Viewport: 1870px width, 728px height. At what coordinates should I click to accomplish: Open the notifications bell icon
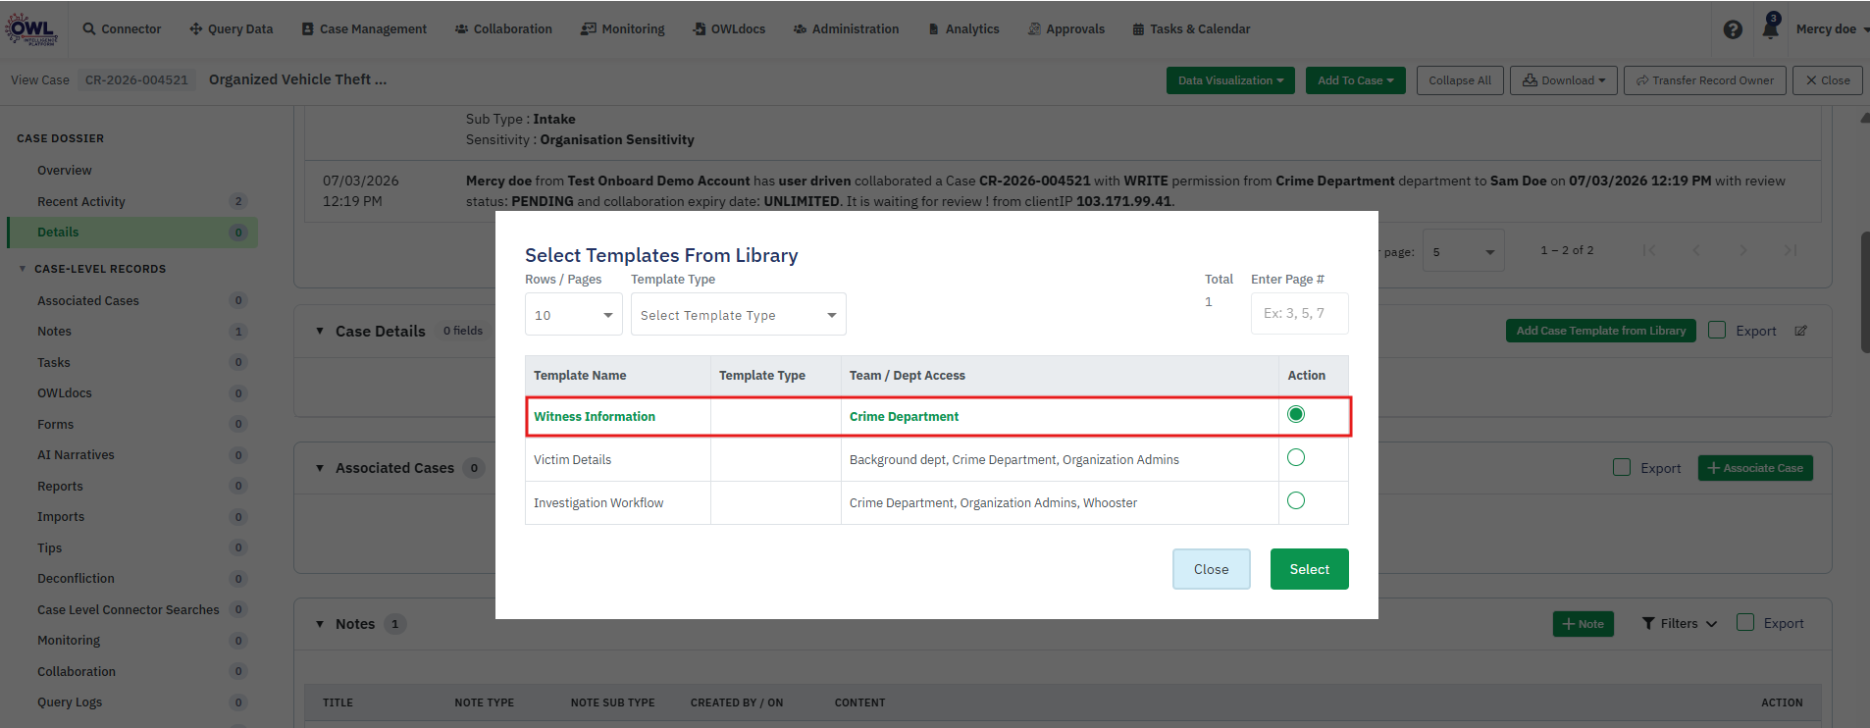tap(1770, 27)
